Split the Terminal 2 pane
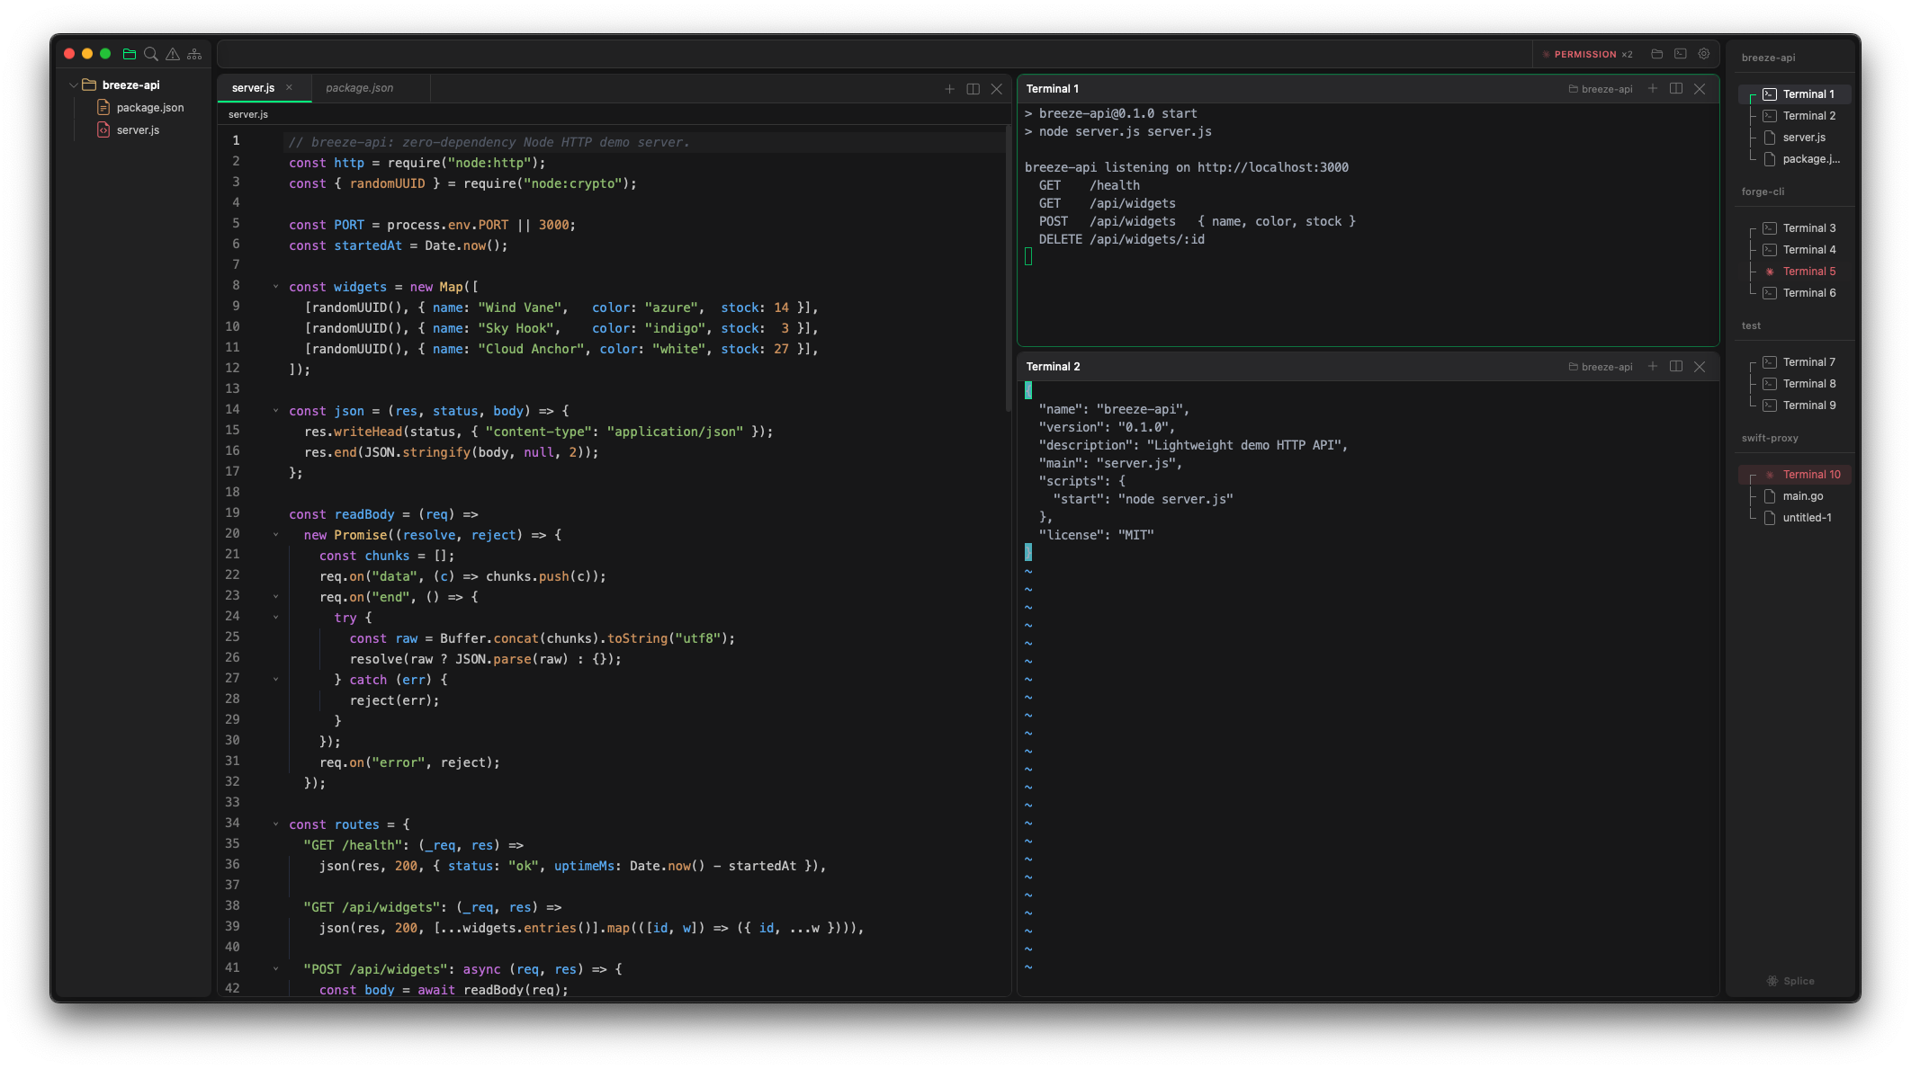Viewport: 1911px width, 1069px height. (1675, 367)
